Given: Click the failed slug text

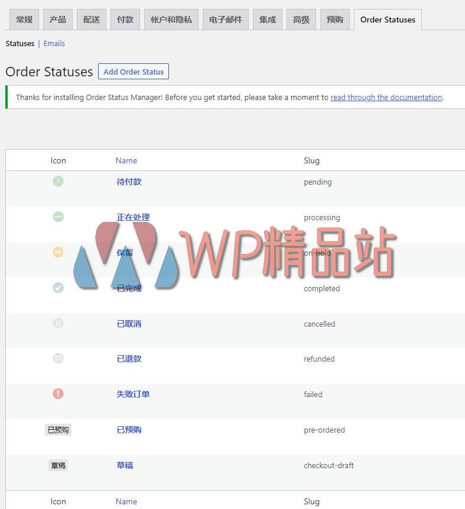Looking at the screenshot, I should click(313, 394).
